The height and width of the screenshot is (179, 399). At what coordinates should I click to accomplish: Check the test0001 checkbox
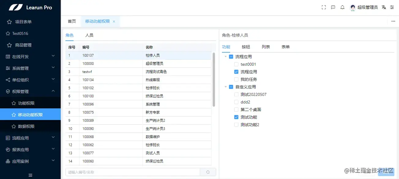pos(236,64)
